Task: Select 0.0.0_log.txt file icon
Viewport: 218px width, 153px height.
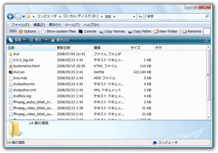Action: (x=11, y=60)
